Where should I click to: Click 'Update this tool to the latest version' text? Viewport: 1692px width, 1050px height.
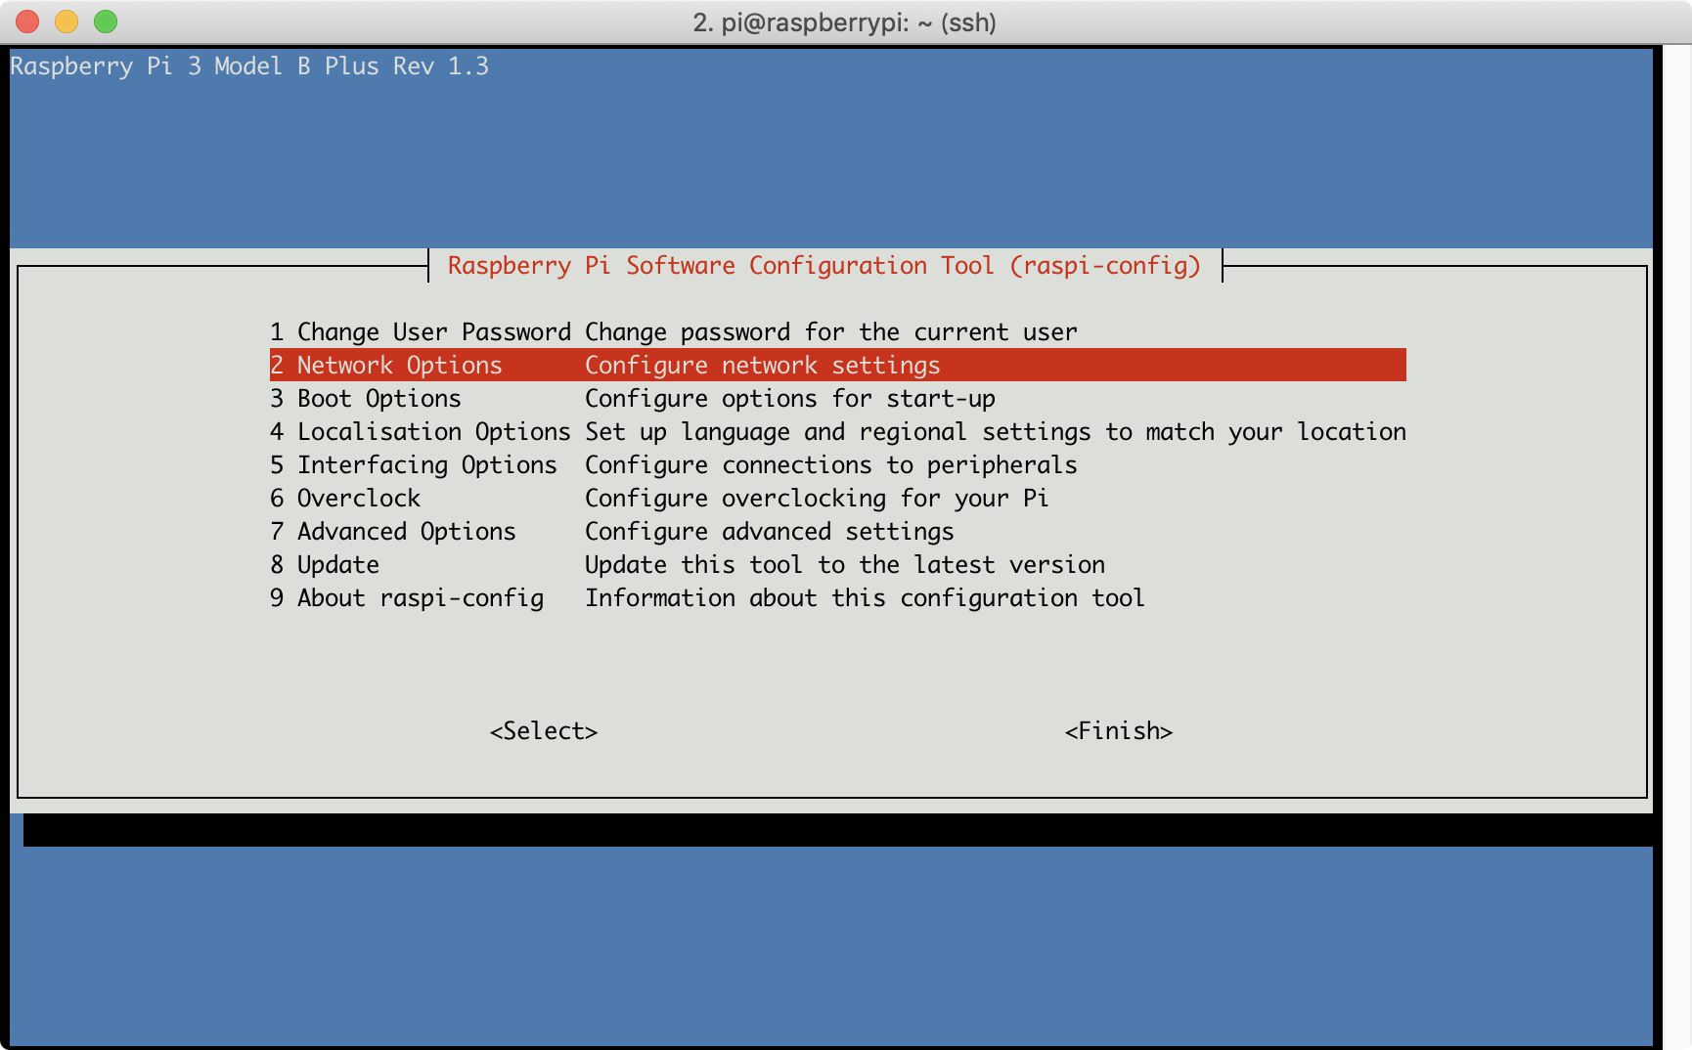coord(845,565)
